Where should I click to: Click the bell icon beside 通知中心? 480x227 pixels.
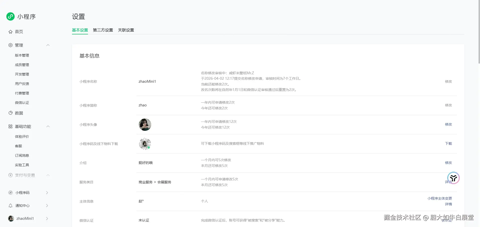10,206
